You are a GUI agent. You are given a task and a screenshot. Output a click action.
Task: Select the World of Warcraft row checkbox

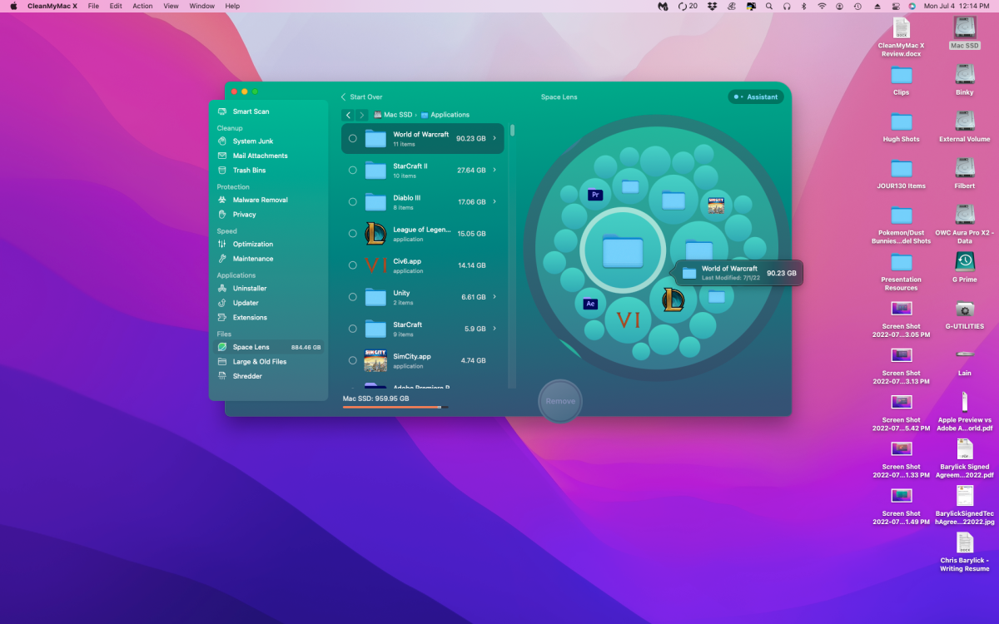(x=352, y=139)
